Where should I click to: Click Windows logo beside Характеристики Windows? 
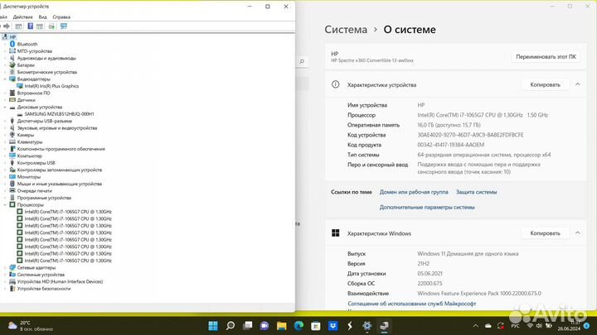pyautogui.click(x=335, y=232)
